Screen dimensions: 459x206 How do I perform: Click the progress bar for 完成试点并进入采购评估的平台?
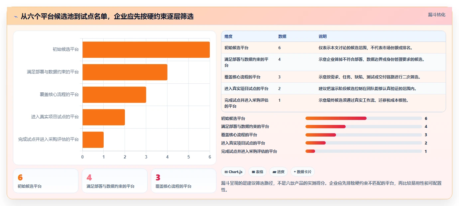(364, 151)
